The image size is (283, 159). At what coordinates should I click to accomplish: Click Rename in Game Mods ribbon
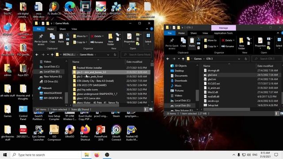point(97,42)
